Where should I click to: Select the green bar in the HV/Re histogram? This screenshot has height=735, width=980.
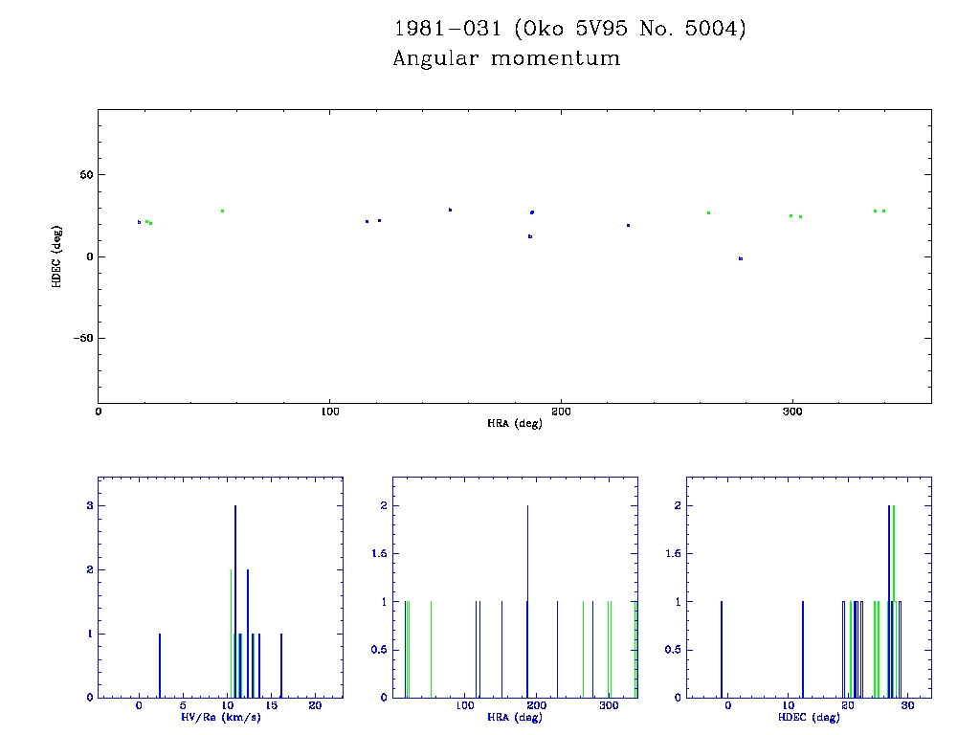coord(231,633)
